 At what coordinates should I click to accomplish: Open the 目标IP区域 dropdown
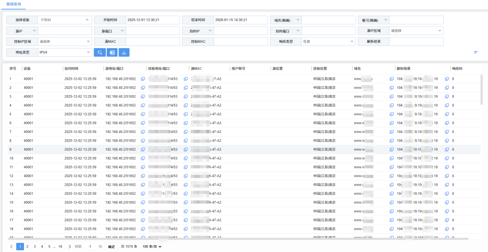click(65, 41)
